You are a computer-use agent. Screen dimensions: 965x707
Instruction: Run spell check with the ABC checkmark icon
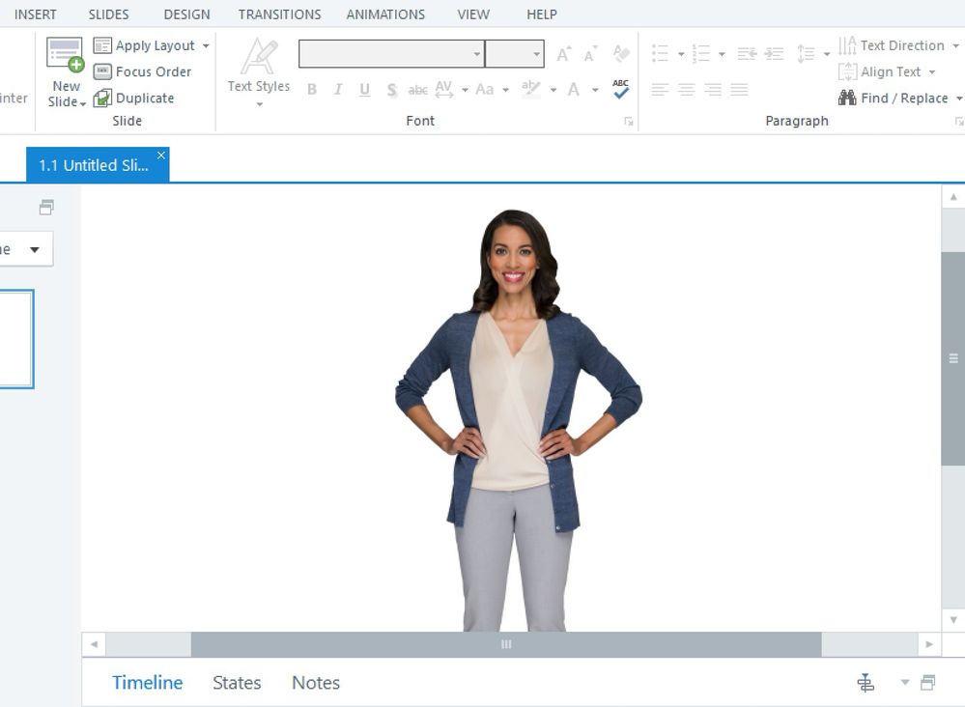[x=620, y=89]
